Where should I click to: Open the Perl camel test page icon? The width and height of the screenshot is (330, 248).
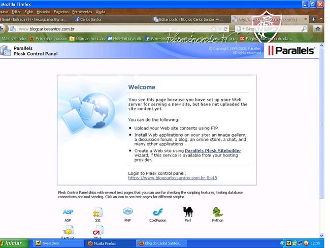[188, 212]
